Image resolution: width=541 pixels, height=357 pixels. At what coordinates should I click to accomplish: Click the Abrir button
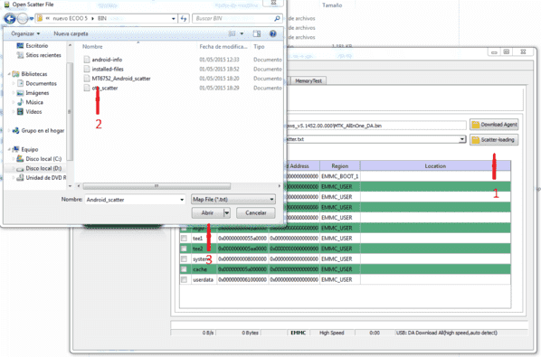207,213
